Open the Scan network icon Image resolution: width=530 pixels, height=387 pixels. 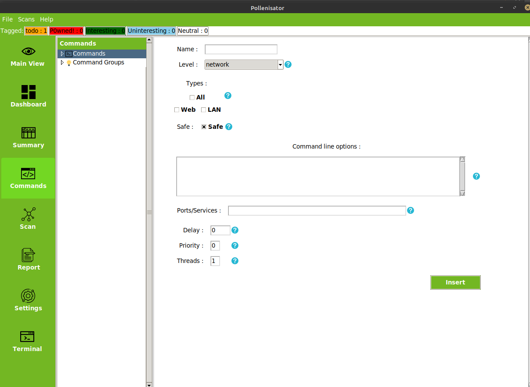(29, 214)
